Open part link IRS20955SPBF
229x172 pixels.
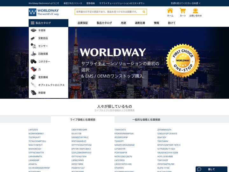point(121,137)
